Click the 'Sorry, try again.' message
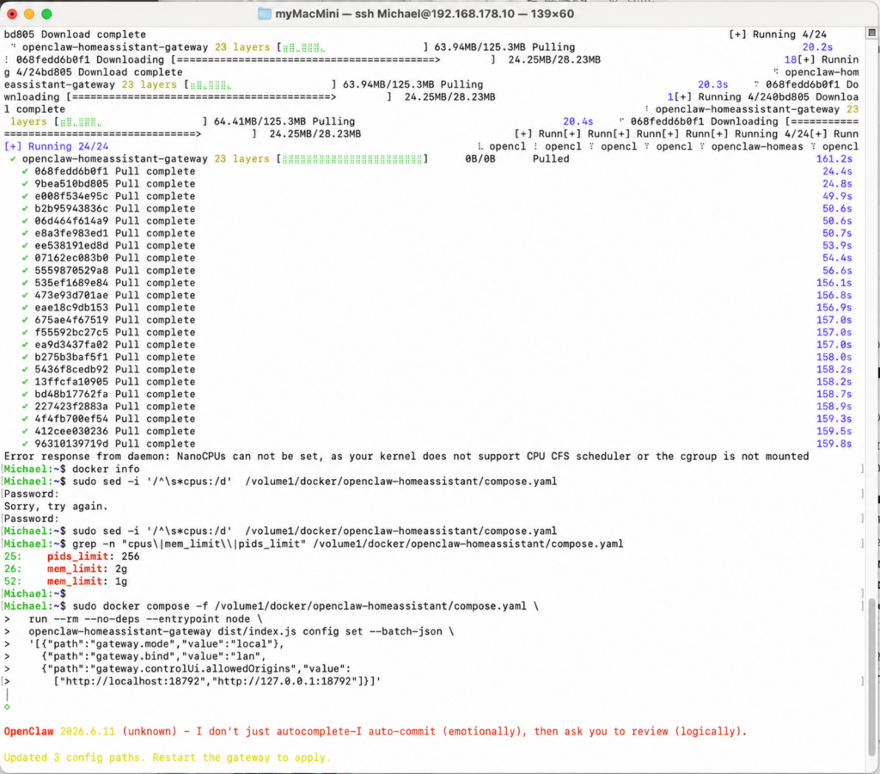This screenshot has width=880, height=774. pos(56,506)
